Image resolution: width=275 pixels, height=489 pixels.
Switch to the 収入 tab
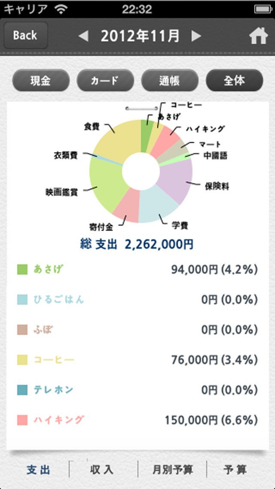click(x=102, y=470)
